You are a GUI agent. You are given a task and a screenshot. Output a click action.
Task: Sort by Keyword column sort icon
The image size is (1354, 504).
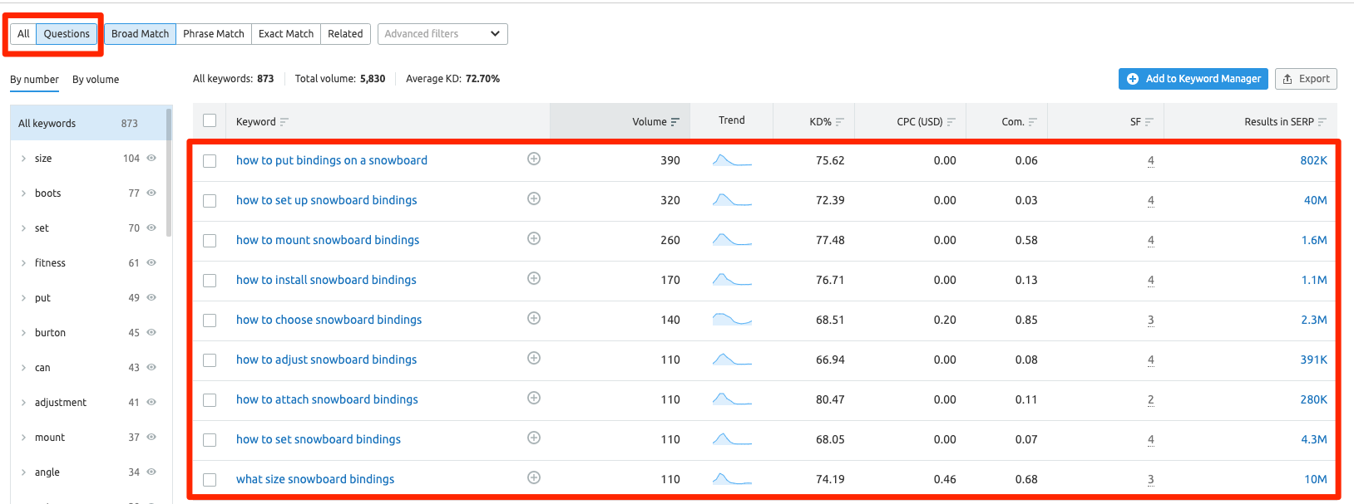(x=284, y=122)
